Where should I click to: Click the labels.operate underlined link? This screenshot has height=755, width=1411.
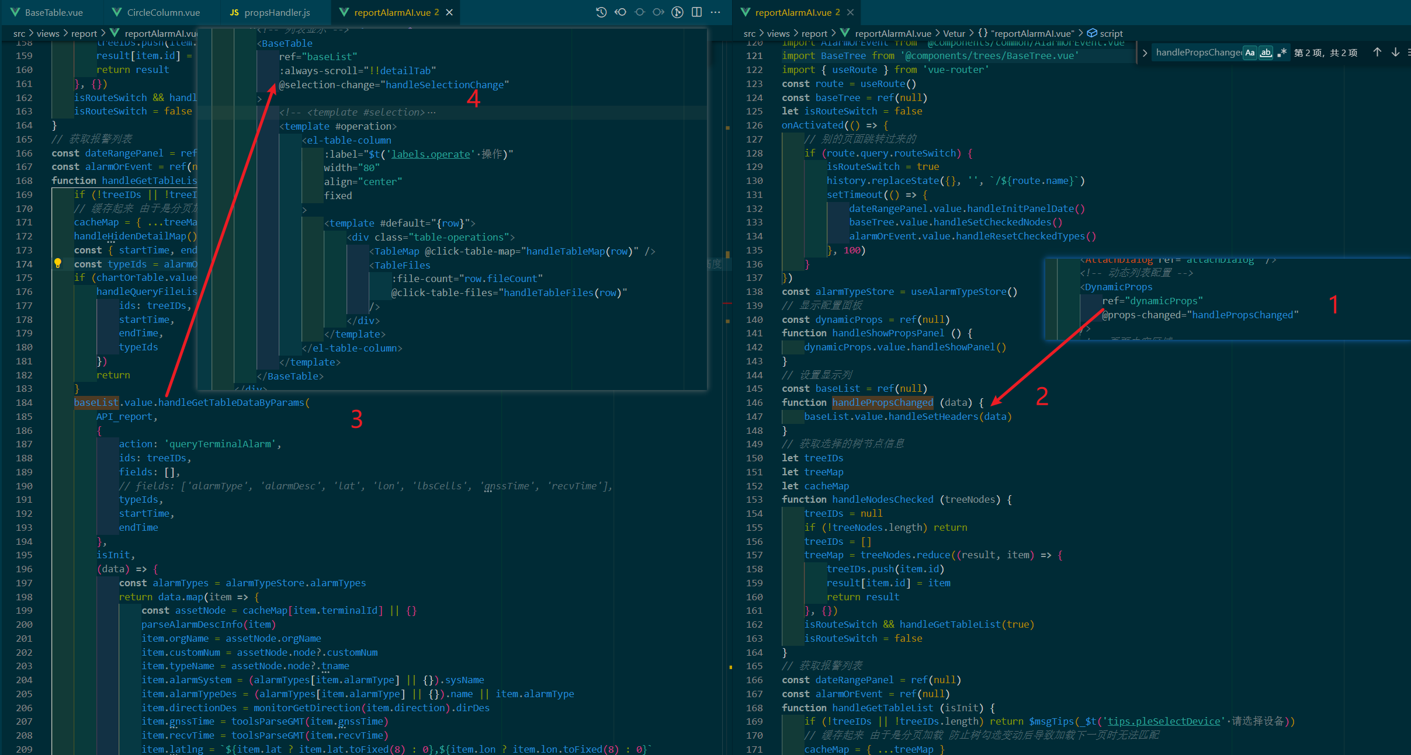[x=431, y=154]
